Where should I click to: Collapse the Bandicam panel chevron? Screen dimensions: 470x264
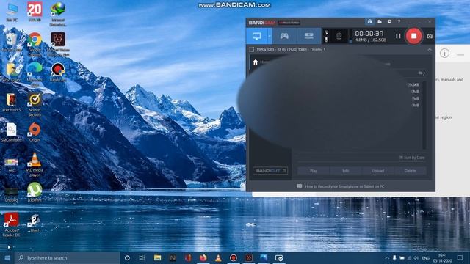tap(430, 50)
